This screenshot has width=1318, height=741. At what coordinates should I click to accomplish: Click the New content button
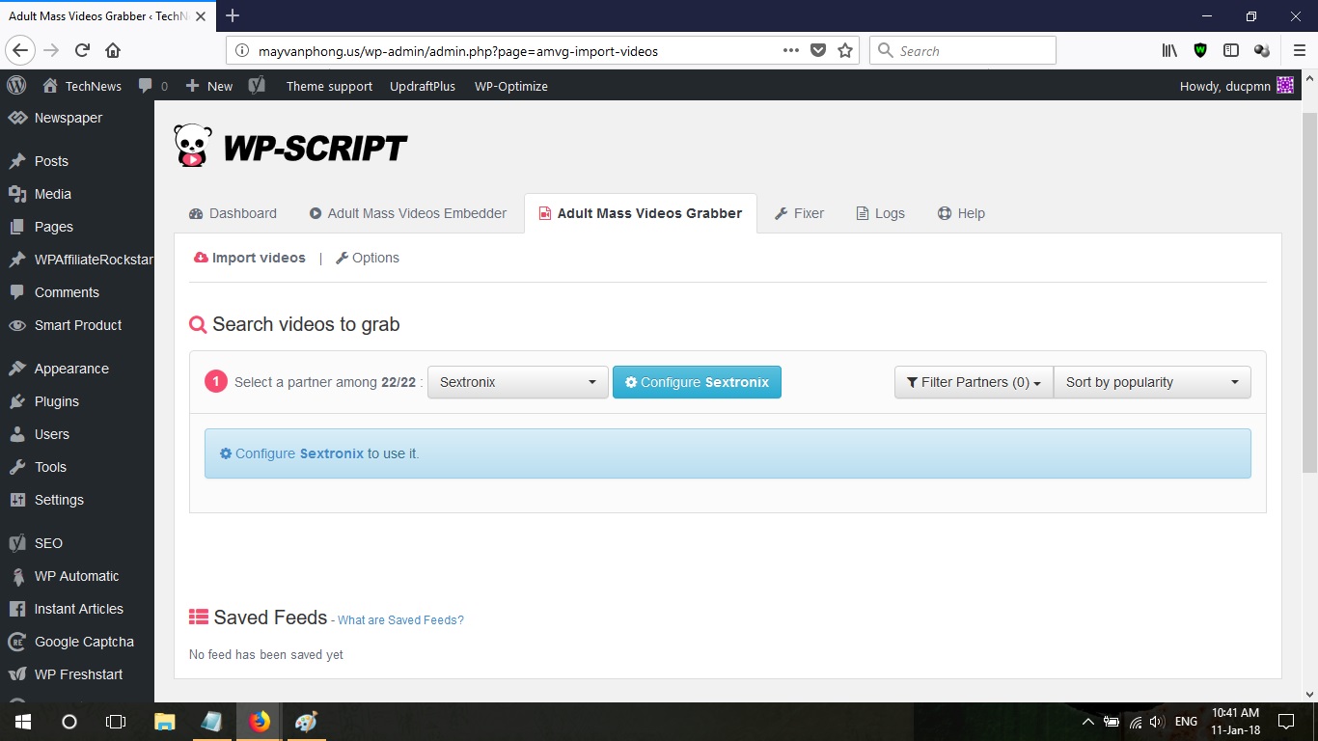tap(209, 86)
